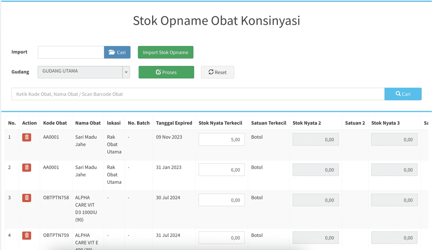Click the Satuan Terkecil column header
The width and height of the screenshot is (432, 250).
(269, 123)
